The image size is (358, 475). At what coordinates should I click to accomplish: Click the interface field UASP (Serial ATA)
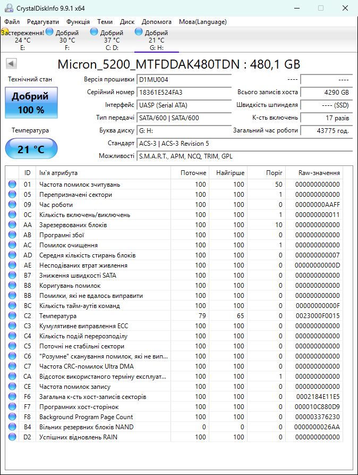(x=184, y=105)
